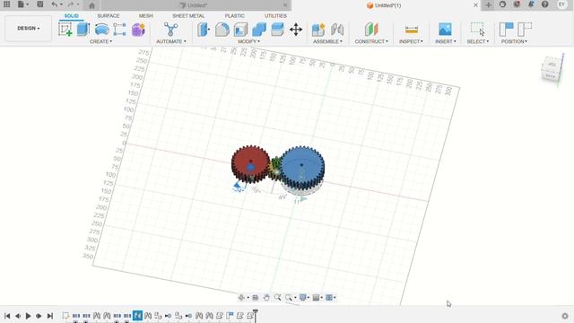Viewport: 574px width, 323px height.
Task: Open the File menu dropdown
Action: 23,4
